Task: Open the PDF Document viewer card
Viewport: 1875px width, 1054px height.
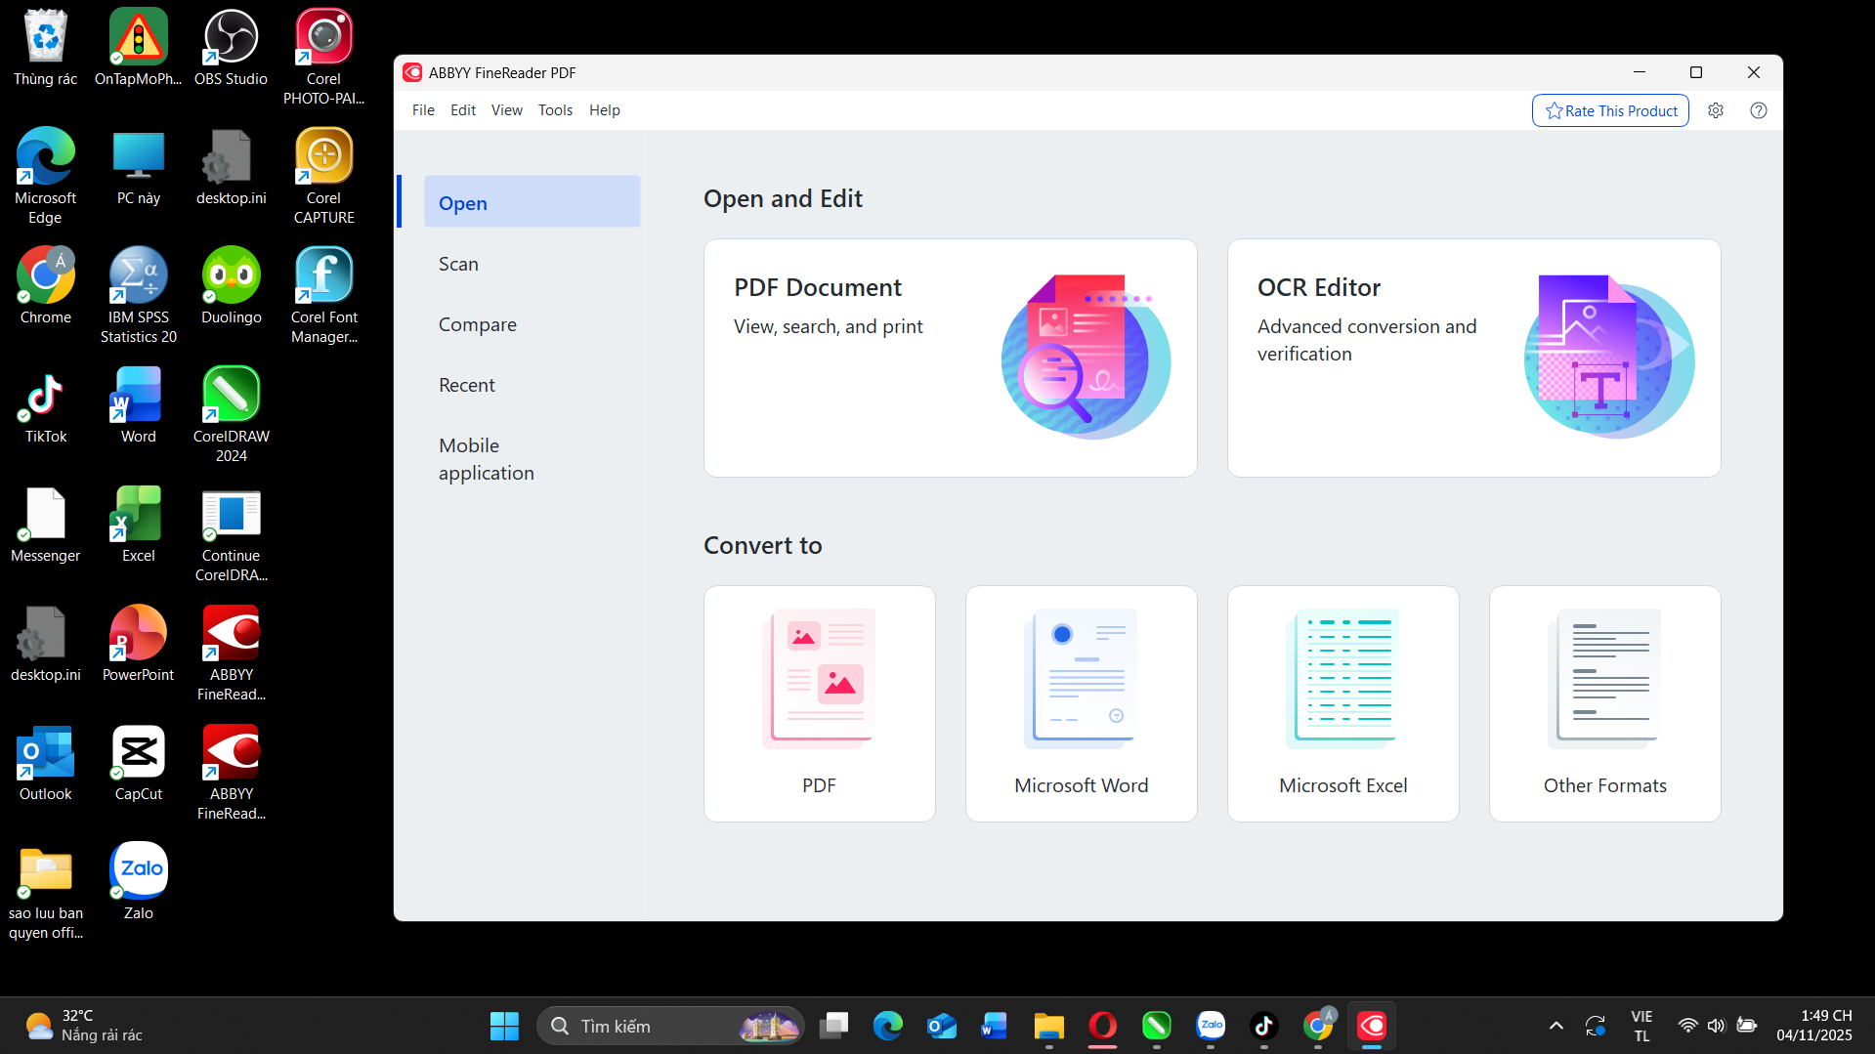Action: (950, 358)
